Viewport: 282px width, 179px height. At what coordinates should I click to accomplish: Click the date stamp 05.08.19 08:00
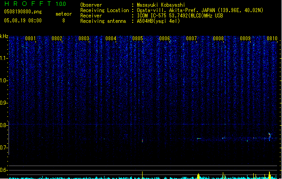point(23,21)
